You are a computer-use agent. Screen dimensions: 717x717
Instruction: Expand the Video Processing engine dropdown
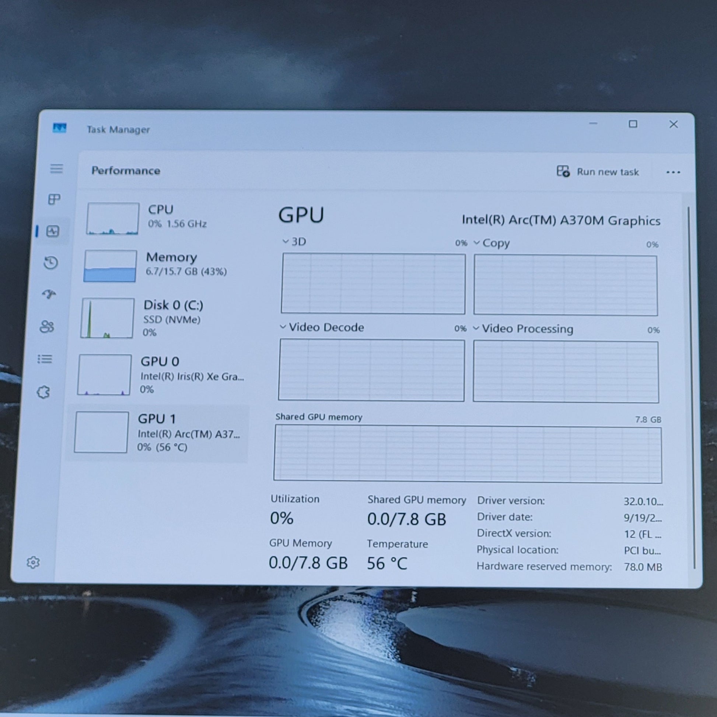[476, 328]
